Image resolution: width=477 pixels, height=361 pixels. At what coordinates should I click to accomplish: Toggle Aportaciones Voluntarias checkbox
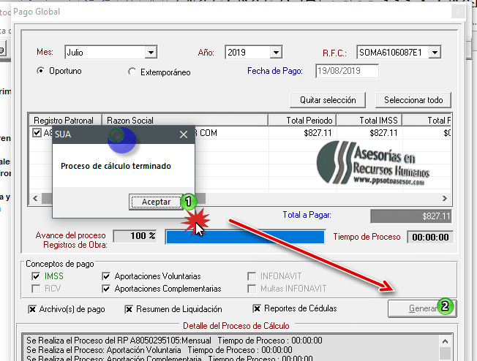tap(107, 277)
